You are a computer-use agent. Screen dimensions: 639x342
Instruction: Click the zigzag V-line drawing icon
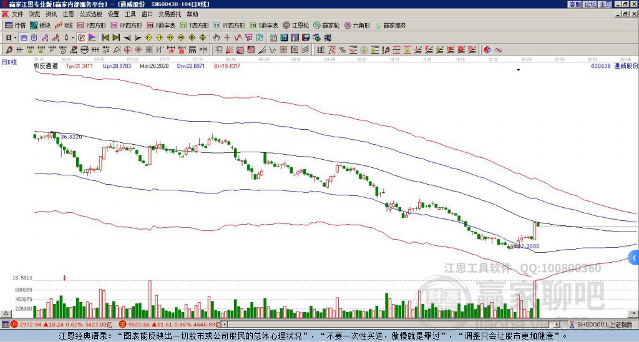273,50
